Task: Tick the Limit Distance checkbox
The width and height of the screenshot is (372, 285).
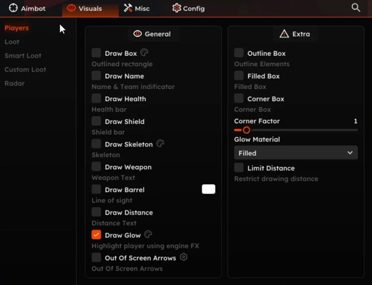Action: 239,168
